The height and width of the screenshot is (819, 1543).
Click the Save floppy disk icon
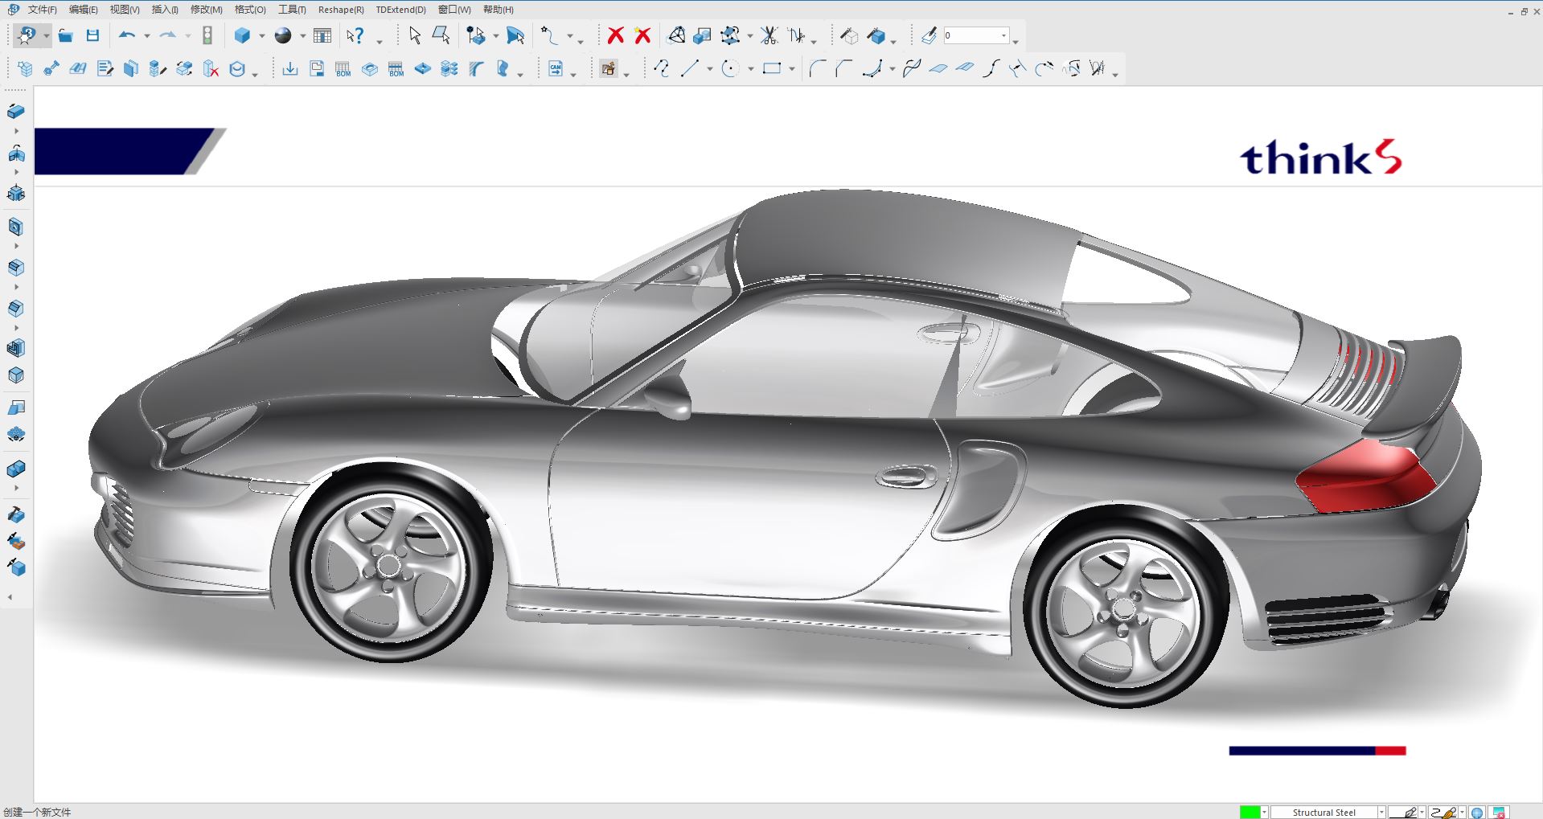click(92, 35)
